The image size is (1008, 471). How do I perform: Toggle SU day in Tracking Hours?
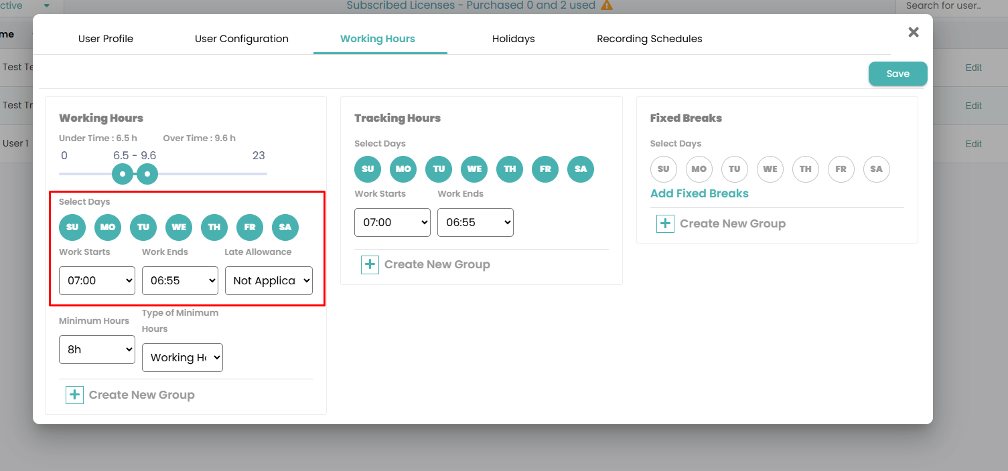[368, 169]
